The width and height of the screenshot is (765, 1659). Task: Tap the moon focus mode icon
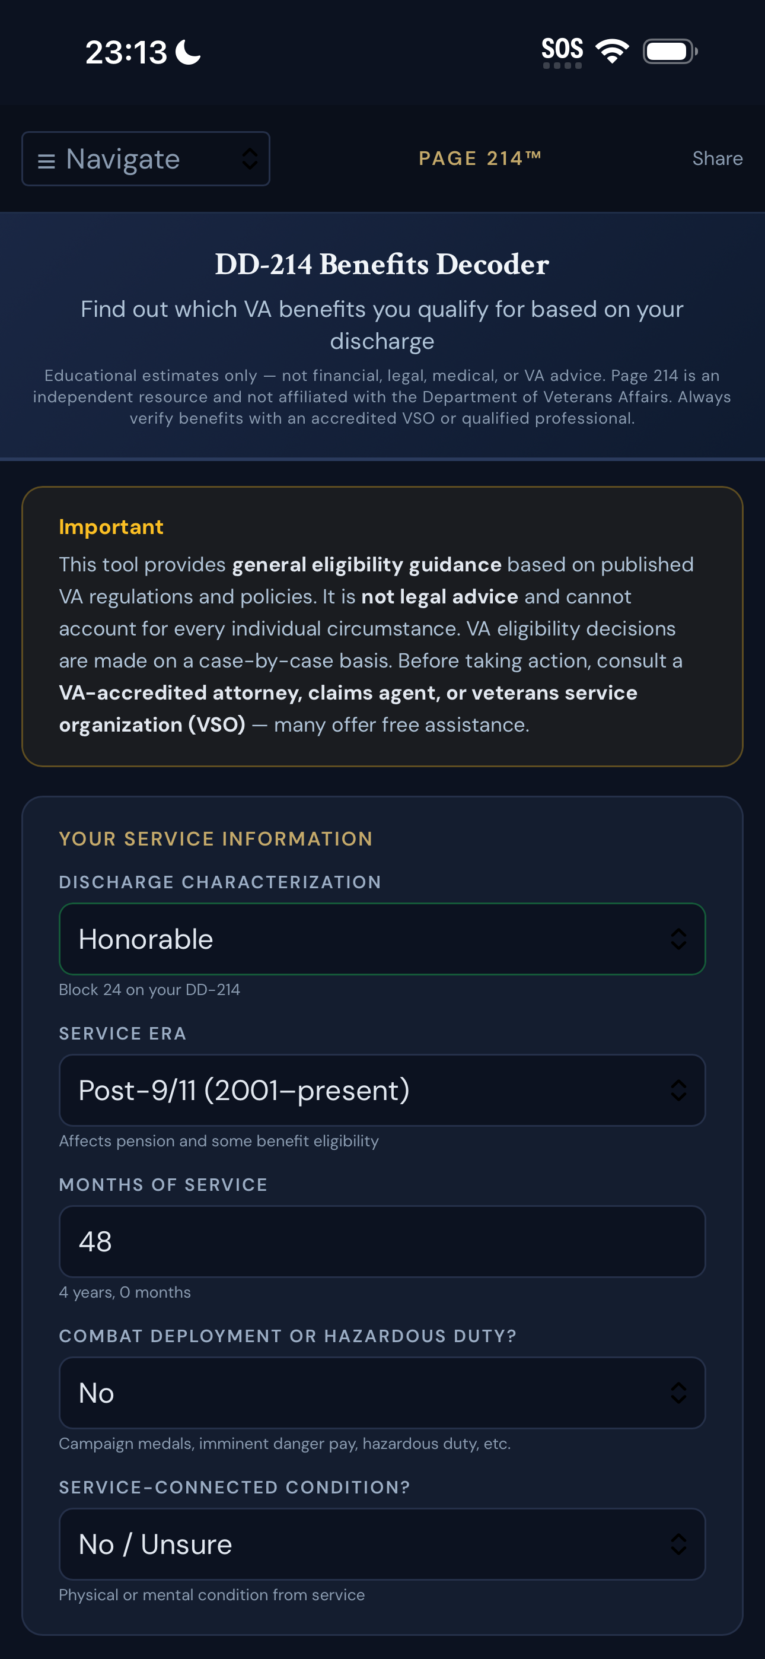tap(189, 52)
